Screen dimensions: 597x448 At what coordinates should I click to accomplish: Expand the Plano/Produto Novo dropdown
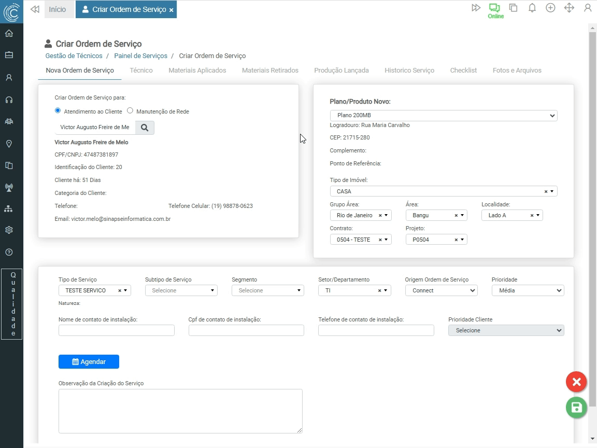(443, 116)
